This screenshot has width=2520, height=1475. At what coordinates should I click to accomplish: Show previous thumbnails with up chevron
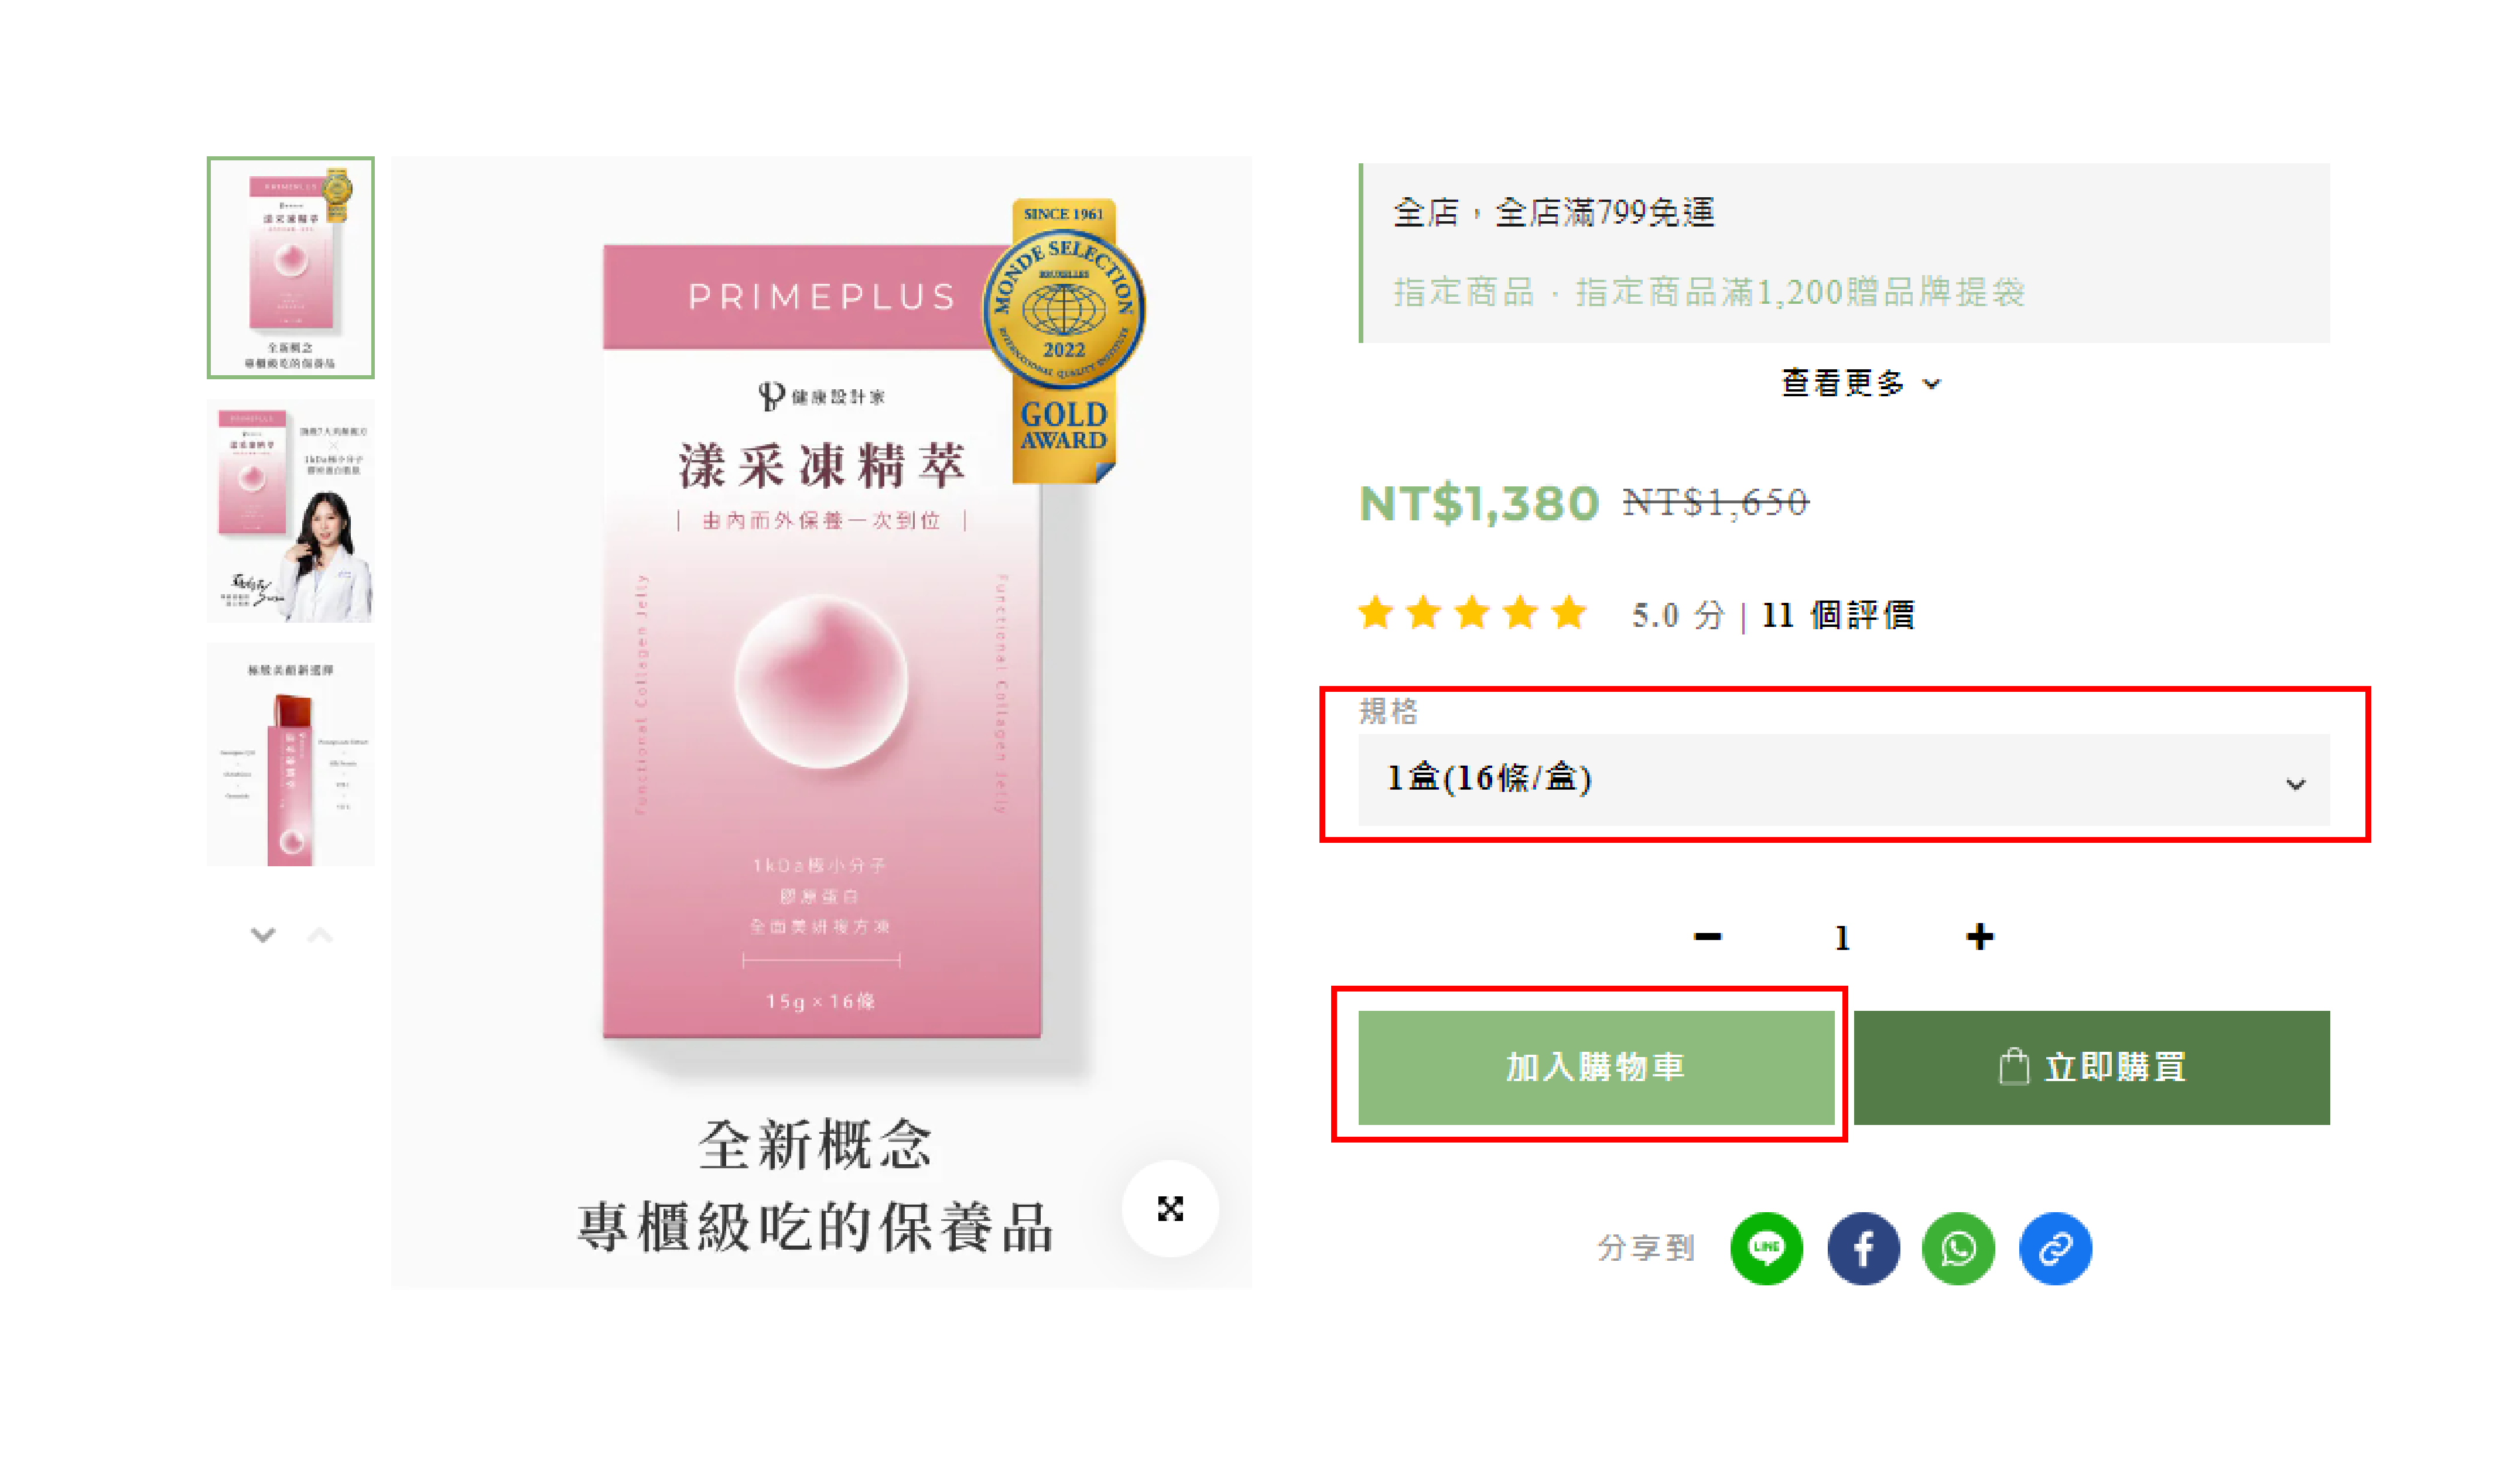[x=320, y=935]
